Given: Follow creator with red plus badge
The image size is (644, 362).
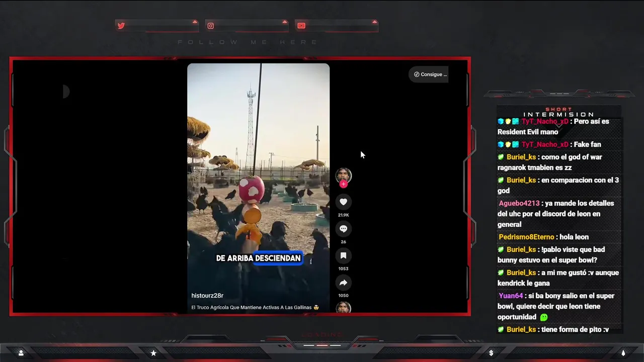Looking at the screenshot, I should [x=343, y=184].
